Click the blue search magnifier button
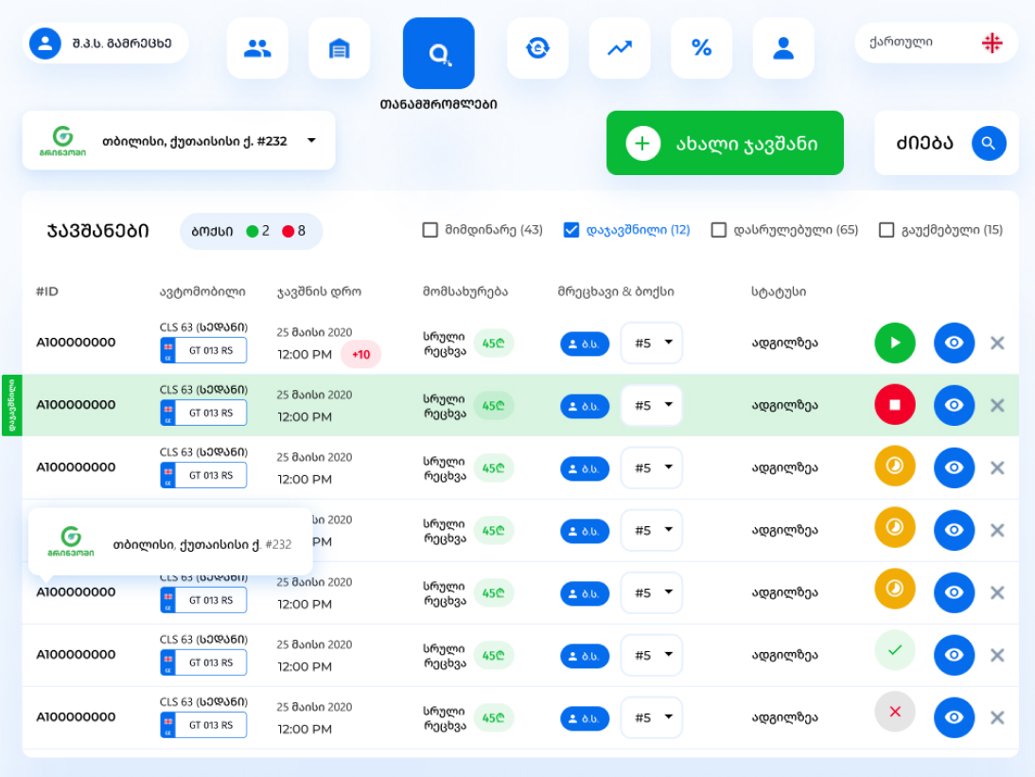Image resolution: width=1035 pixels, height=777 pixels. 989,144
